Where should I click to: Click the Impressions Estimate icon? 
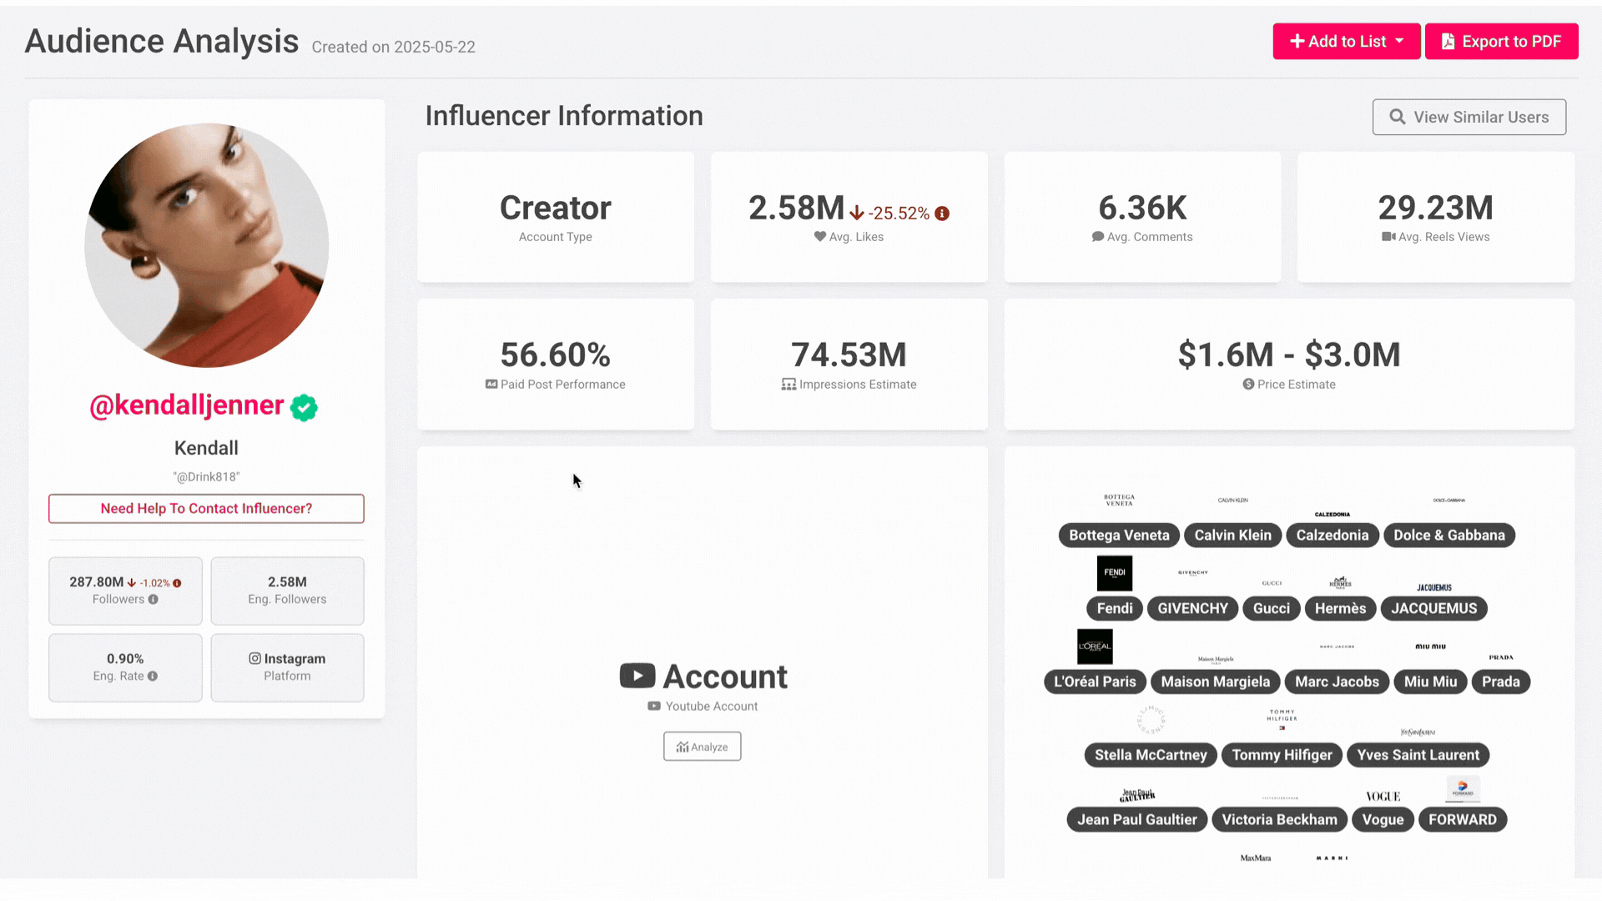point(788,385)
